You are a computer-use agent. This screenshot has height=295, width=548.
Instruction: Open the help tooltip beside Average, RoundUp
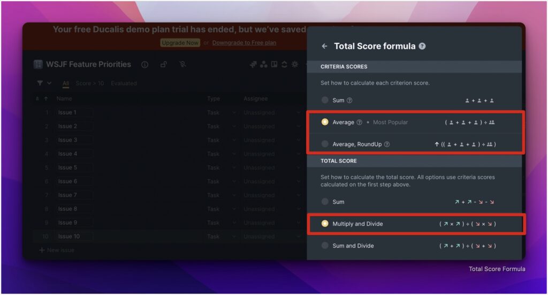pos(386,144)
